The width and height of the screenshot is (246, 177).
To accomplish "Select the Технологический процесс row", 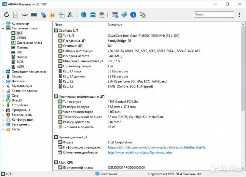I will [x=111, y=117].
